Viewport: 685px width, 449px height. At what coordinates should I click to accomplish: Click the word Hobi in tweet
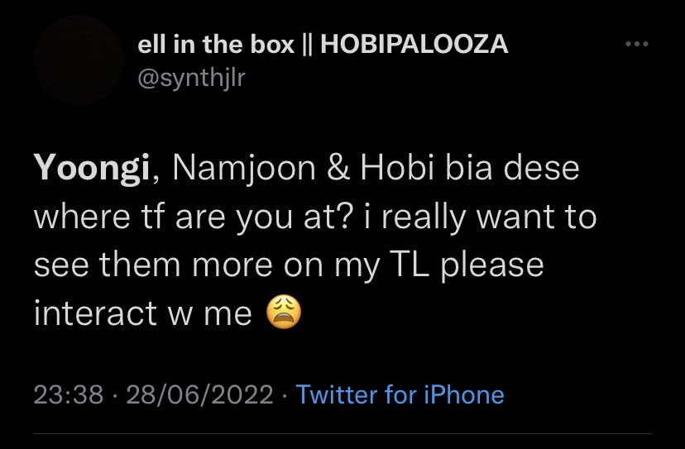(x=397, y=168)
